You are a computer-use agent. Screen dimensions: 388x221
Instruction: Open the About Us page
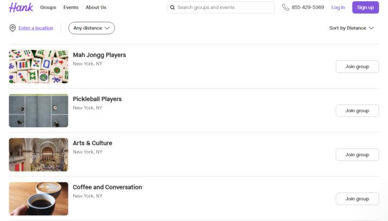pyautogui.click(x=96, y=8)
